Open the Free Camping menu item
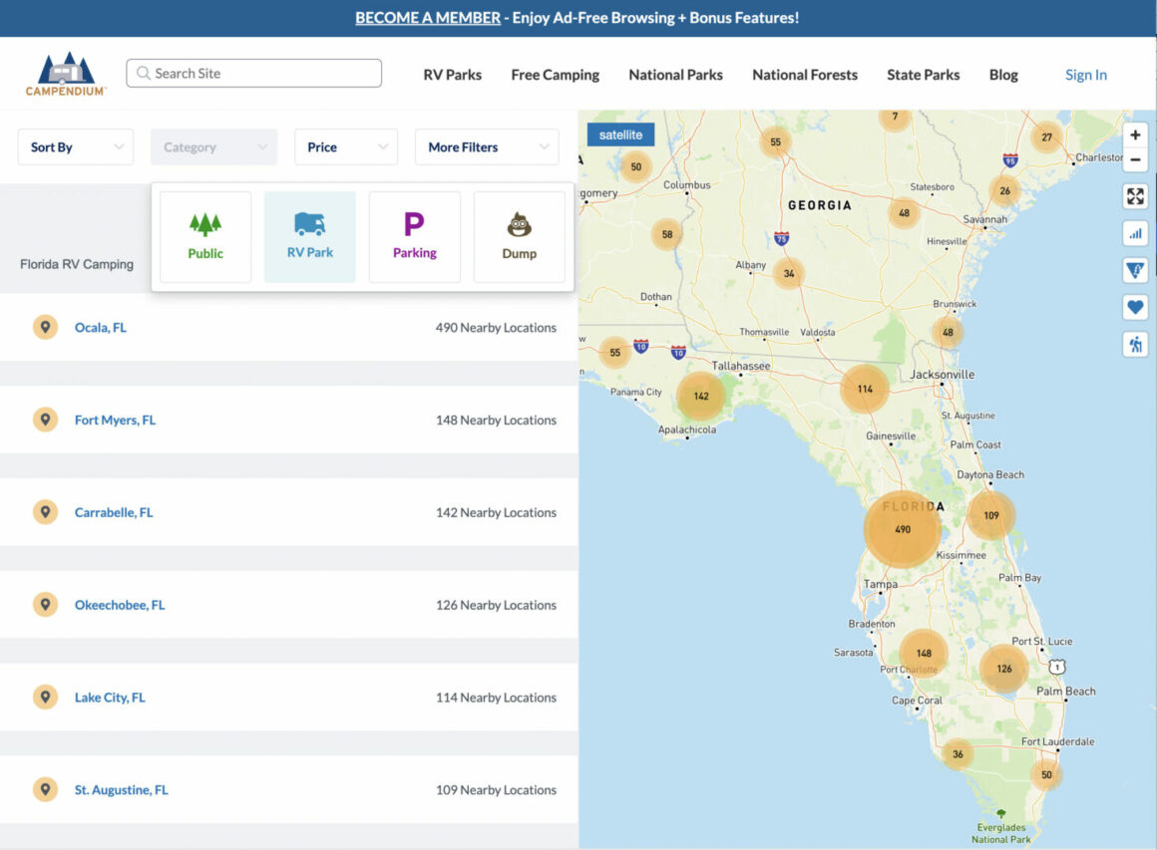This screenshot has width=1157, height=850. pyautogui.click(x=555, y=75)
